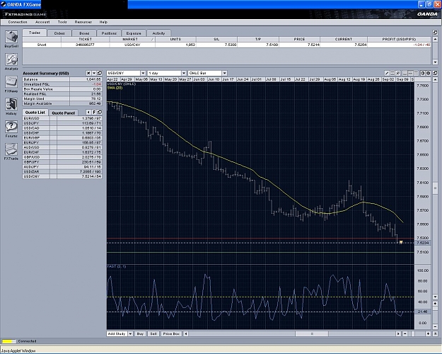Select the USD/JPY quote row

(x=62, y=123)
